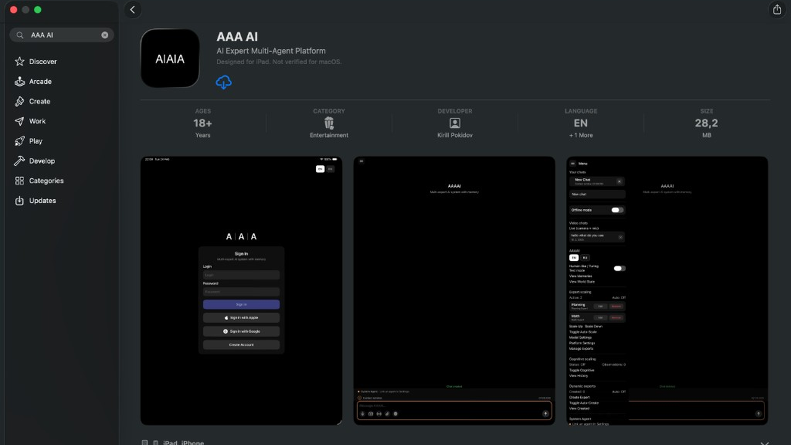
Task: Select the Develop hammer icon
Action: pyautogui.click(x=20, y=161)
